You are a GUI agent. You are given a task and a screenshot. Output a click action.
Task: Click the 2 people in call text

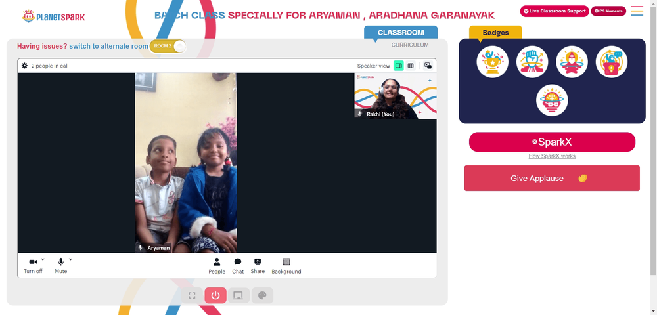coord(50,66)
